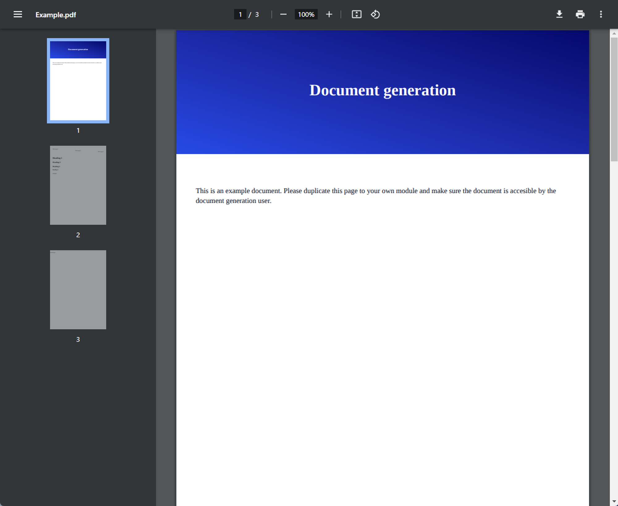Rotate the document counterclockwise
Screen dimensions: 618x506
pyautogui.click(x=375, y=14)
